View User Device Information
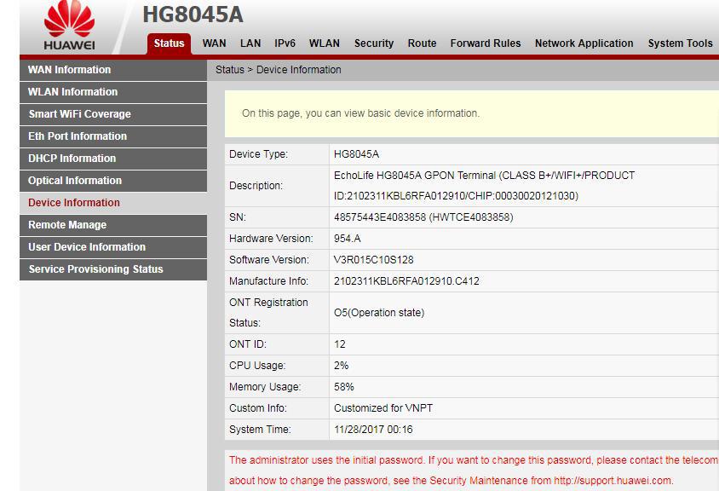Screen dimensions: 719x491 (x=113, y=247)
